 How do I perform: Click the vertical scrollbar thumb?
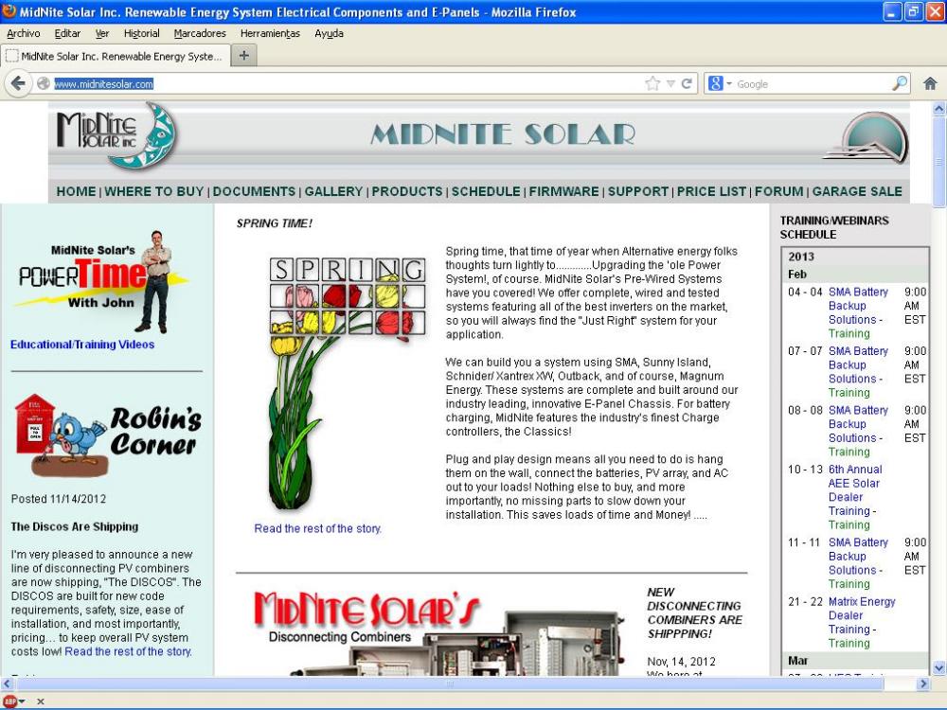tap(939, 162)
